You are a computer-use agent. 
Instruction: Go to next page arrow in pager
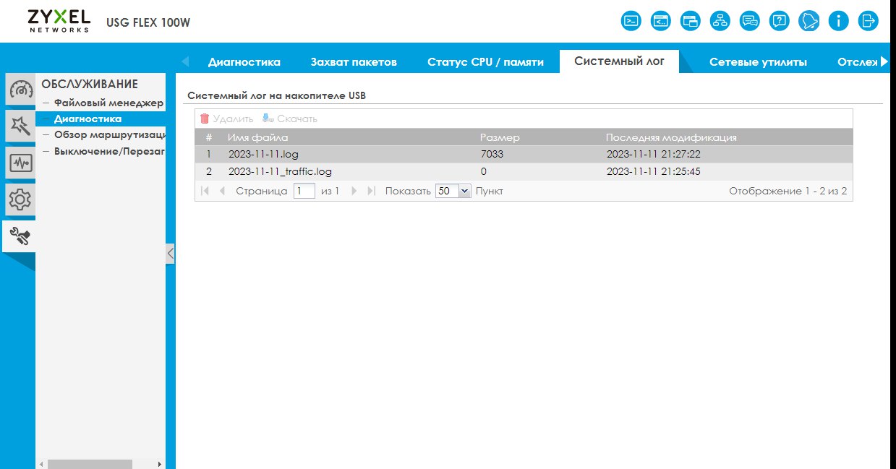[x=354, y=191]
